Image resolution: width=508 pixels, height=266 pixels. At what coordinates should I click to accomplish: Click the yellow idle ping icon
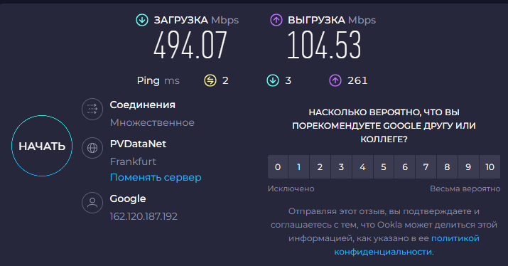pos(210,80)
